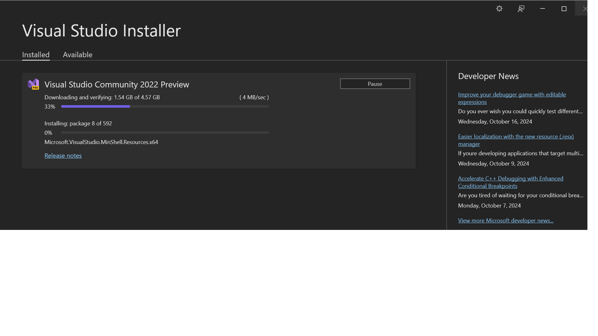Click the '( 4 MB/sec )' speed text
The width and height of the screenshot is (598, 336).
click(x=254, y=97)
